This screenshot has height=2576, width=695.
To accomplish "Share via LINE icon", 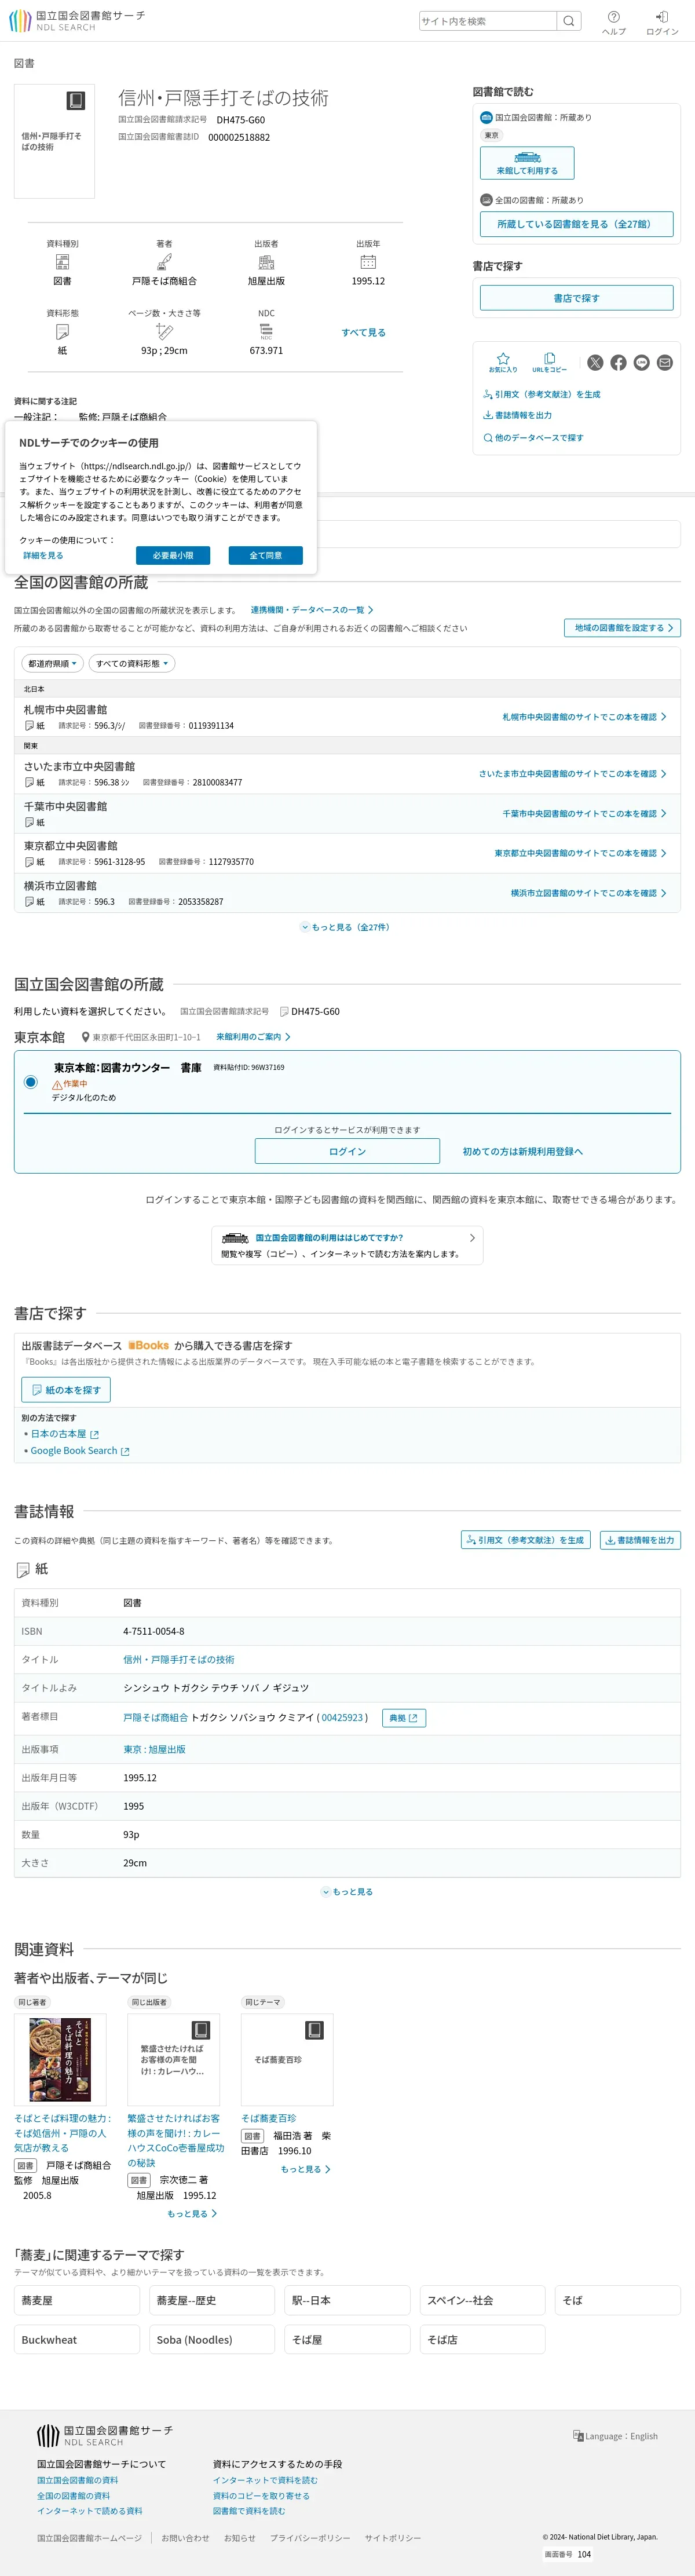I will tap(642, 363).
